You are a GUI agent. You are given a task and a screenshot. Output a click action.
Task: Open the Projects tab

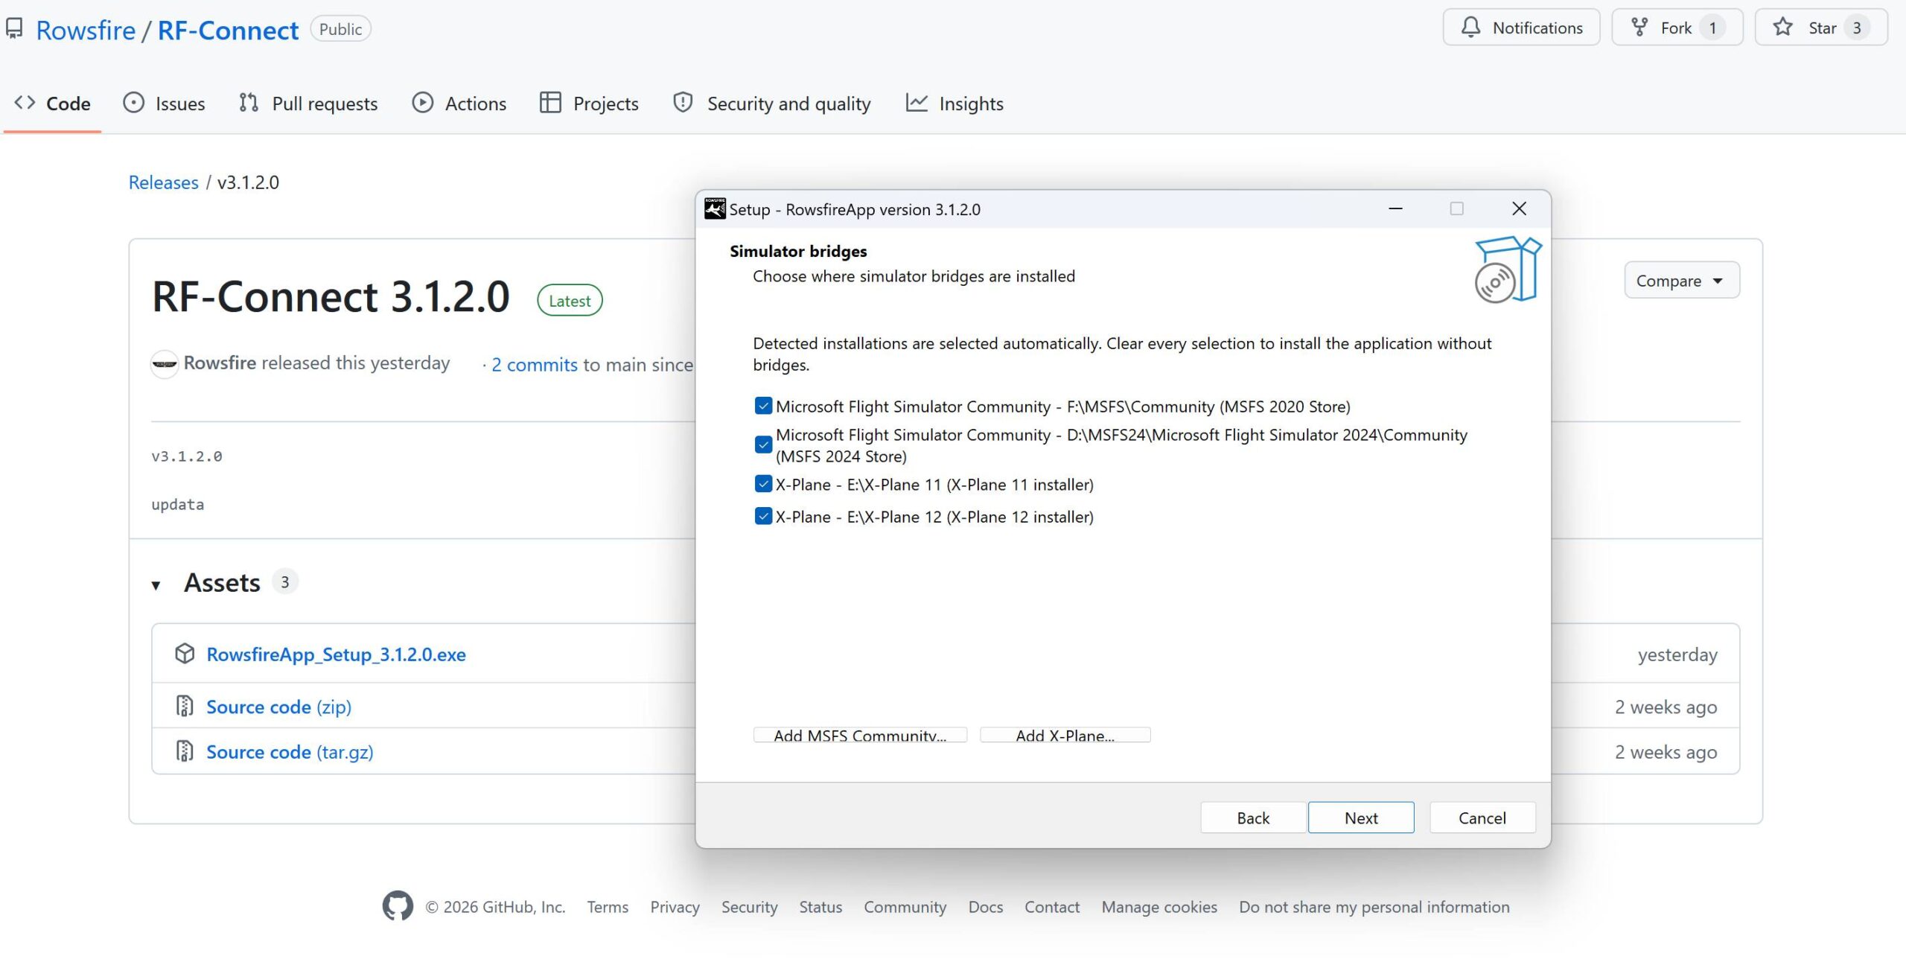coord(589,103)
